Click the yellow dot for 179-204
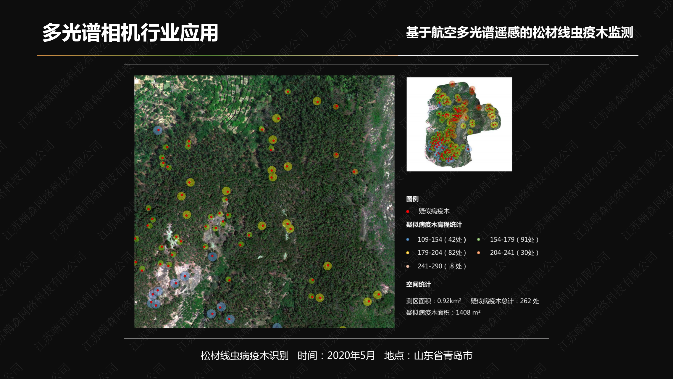This screenshot has height=379, width=673. [x=408, y=253]
